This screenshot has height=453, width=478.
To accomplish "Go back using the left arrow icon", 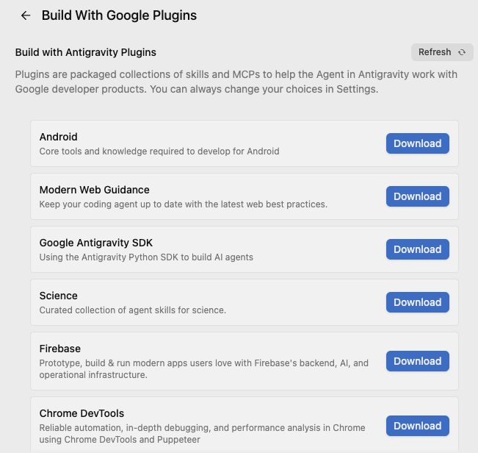I will 26,15.
